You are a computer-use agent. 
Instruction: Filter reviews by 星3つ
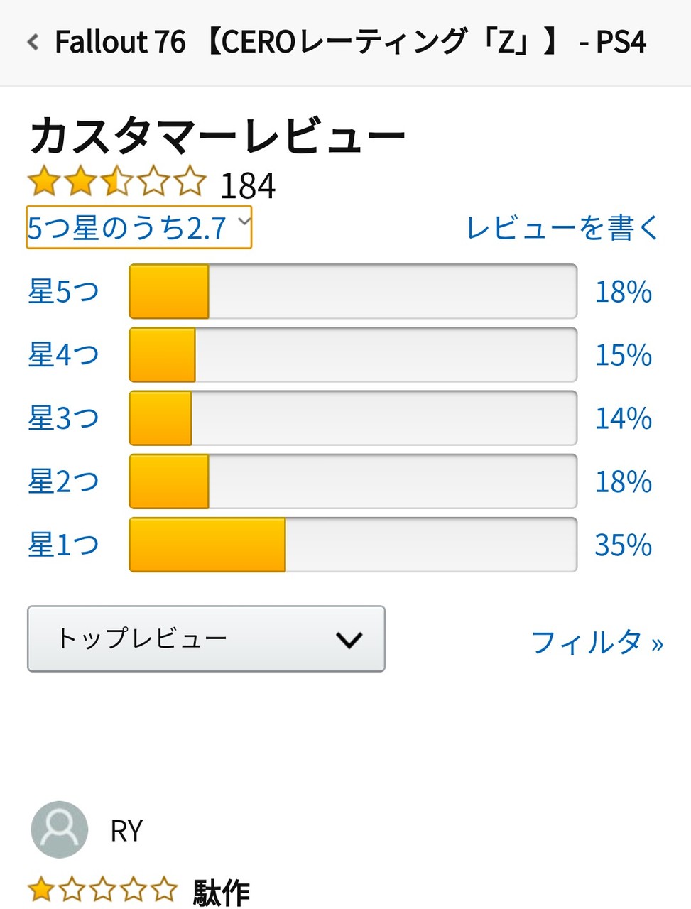tap(63, 418)
